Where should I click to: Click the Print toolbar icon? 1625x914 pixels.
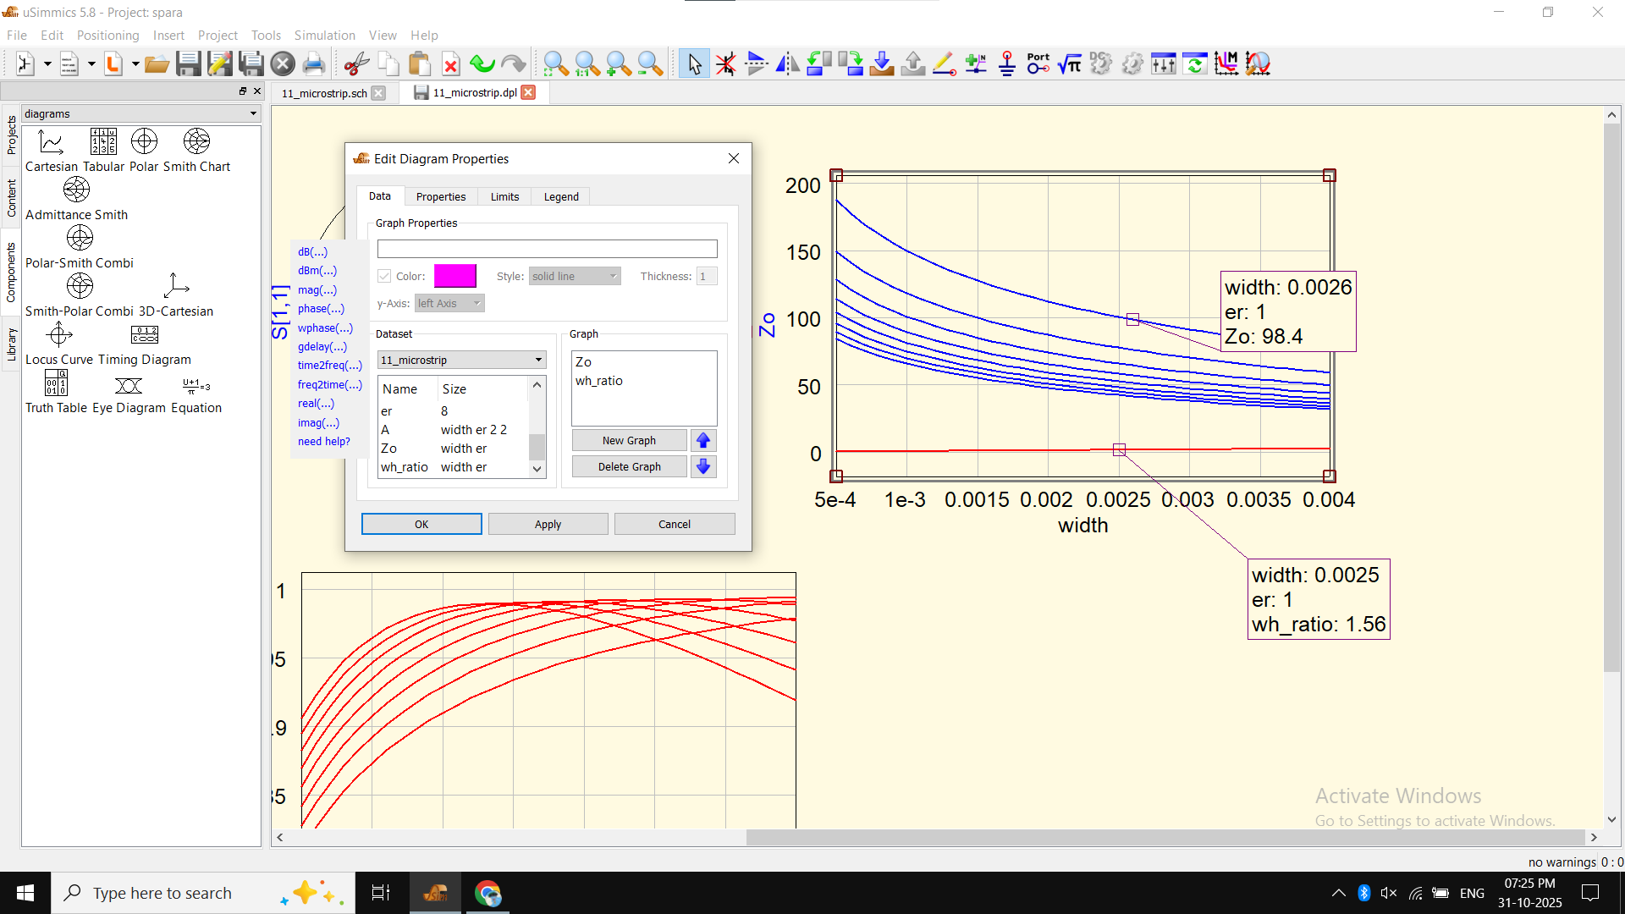pyautogui.click(x=314, y=63)
